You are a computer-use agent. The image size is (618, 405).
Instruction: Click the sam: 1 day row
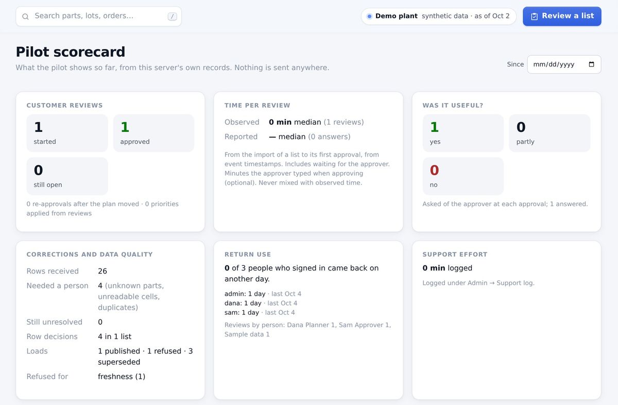(260, 312)
